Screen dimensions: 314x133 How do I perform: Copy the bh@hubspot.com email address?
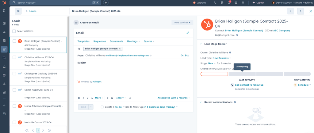point(237,35)
